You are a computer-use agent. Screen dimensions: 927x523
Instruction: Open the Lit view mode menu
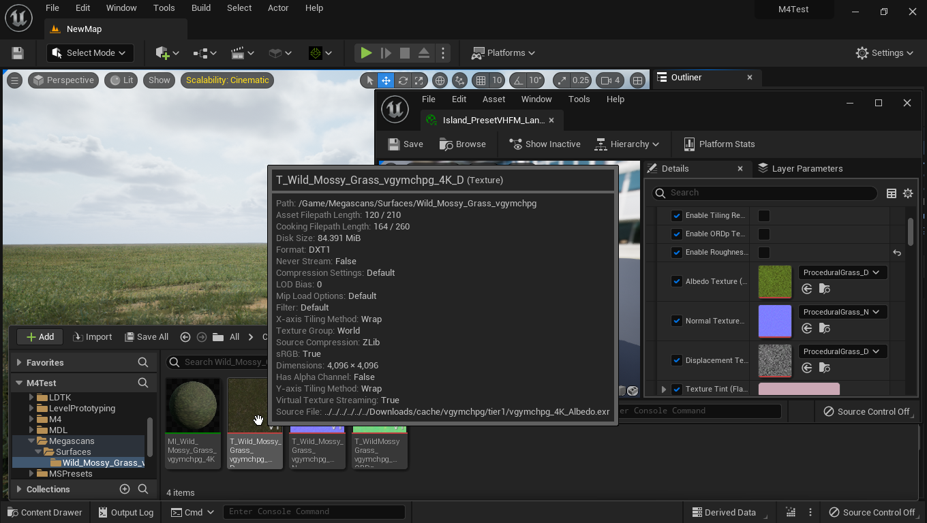(121, 80)
